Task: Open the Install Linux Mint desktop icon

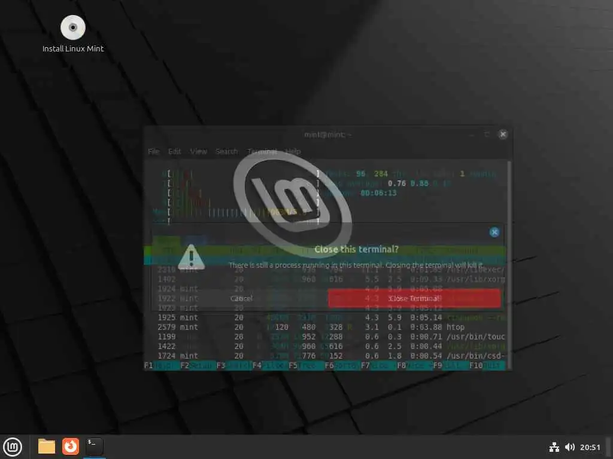Action: tap(73, 33)
